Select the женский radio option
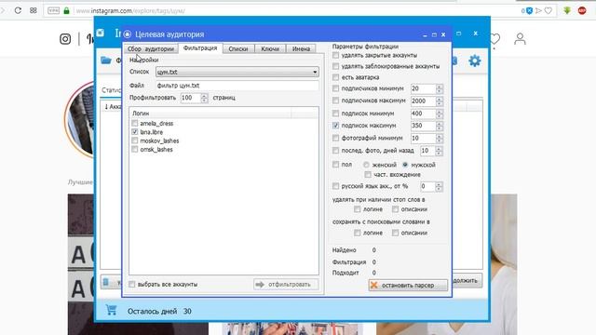Viewport: 596px width, 335px height. [x=366, y=165]
